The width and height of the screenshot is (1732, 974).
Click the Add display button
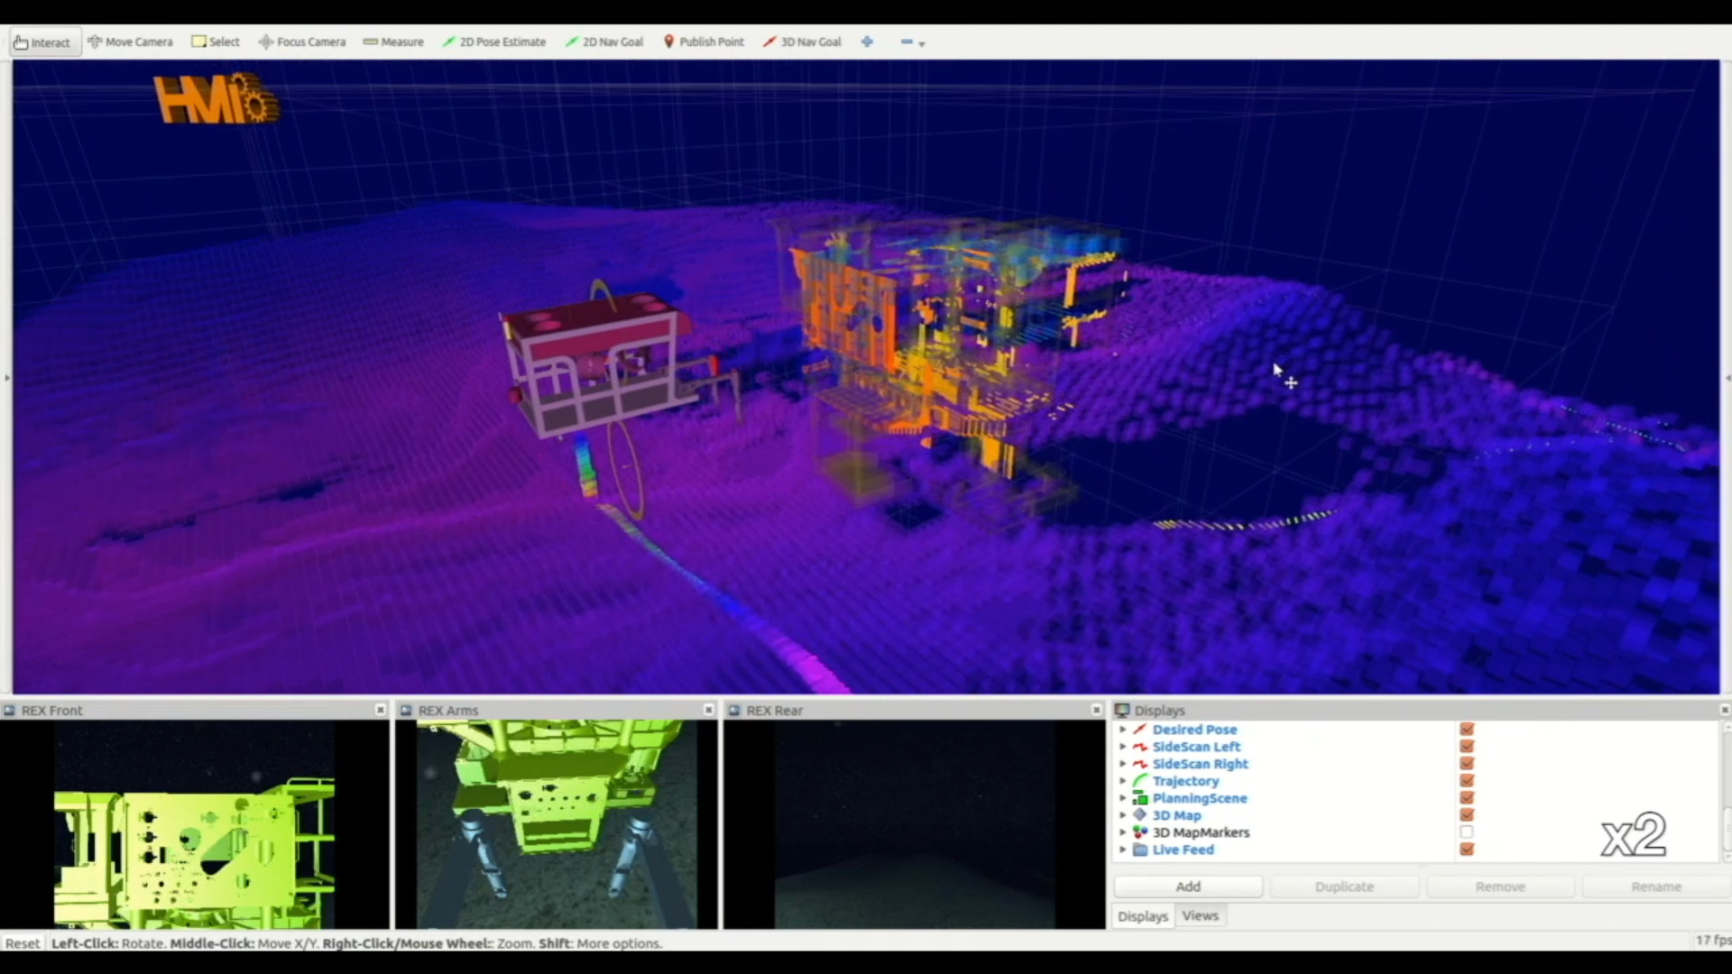(1188, 887)
